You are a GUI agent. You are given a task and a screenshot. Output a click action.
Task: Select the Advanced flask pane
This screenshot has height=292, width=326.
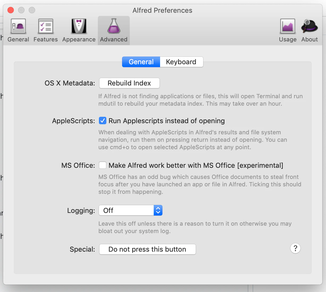(x=114, y=31)
